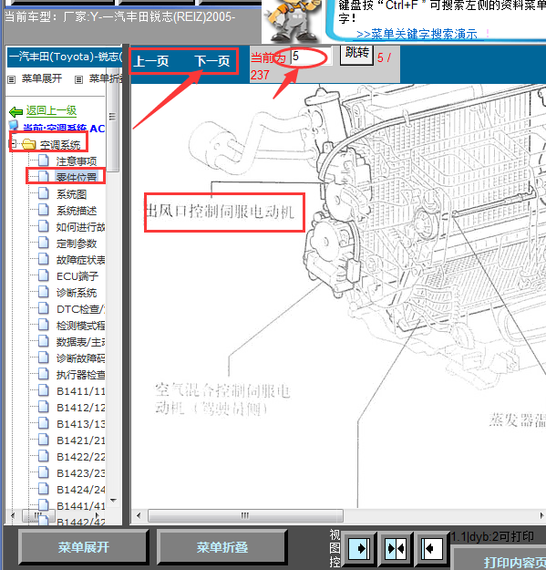Click the view control center-split icon

396,548
